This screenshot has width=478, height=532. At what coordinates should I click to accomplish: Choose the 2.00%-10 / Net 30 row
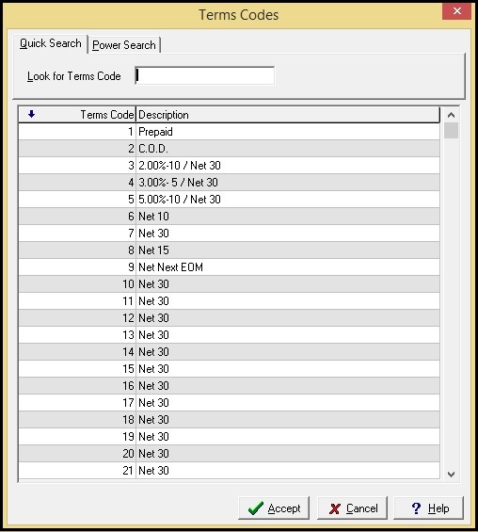coord(230,166)
